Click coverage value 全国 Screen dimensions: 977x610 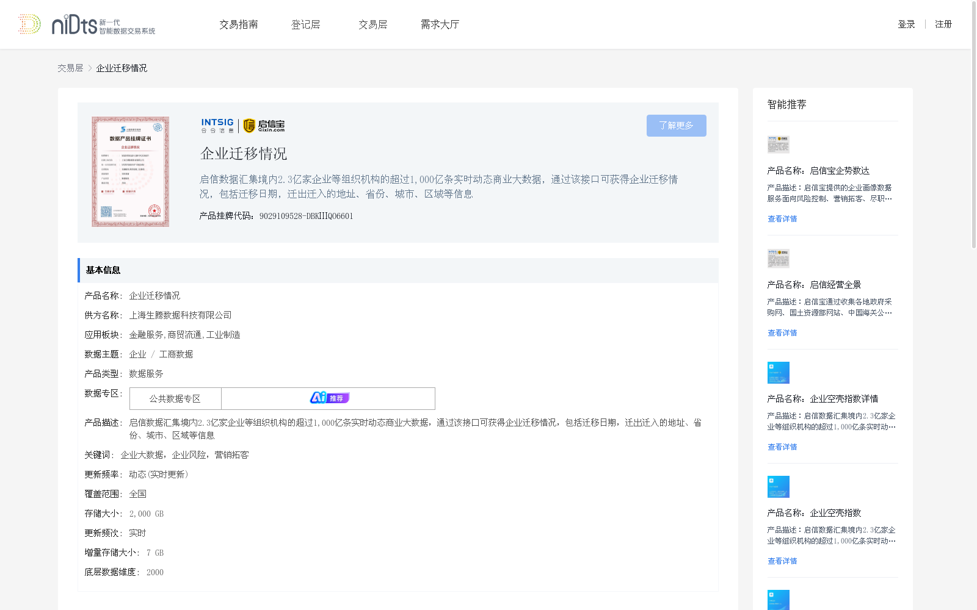[137, 494]
